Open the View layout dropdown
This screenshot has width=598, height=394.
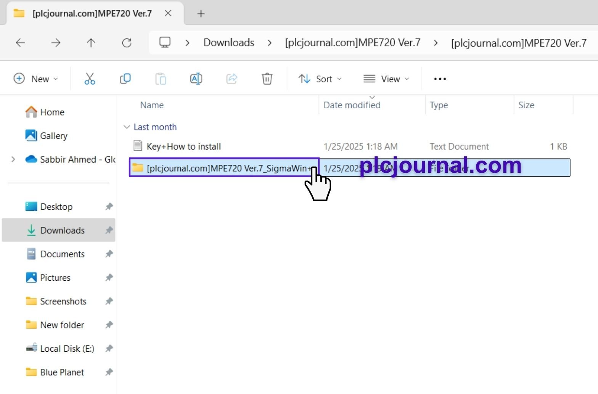click(x=386, y=79)
